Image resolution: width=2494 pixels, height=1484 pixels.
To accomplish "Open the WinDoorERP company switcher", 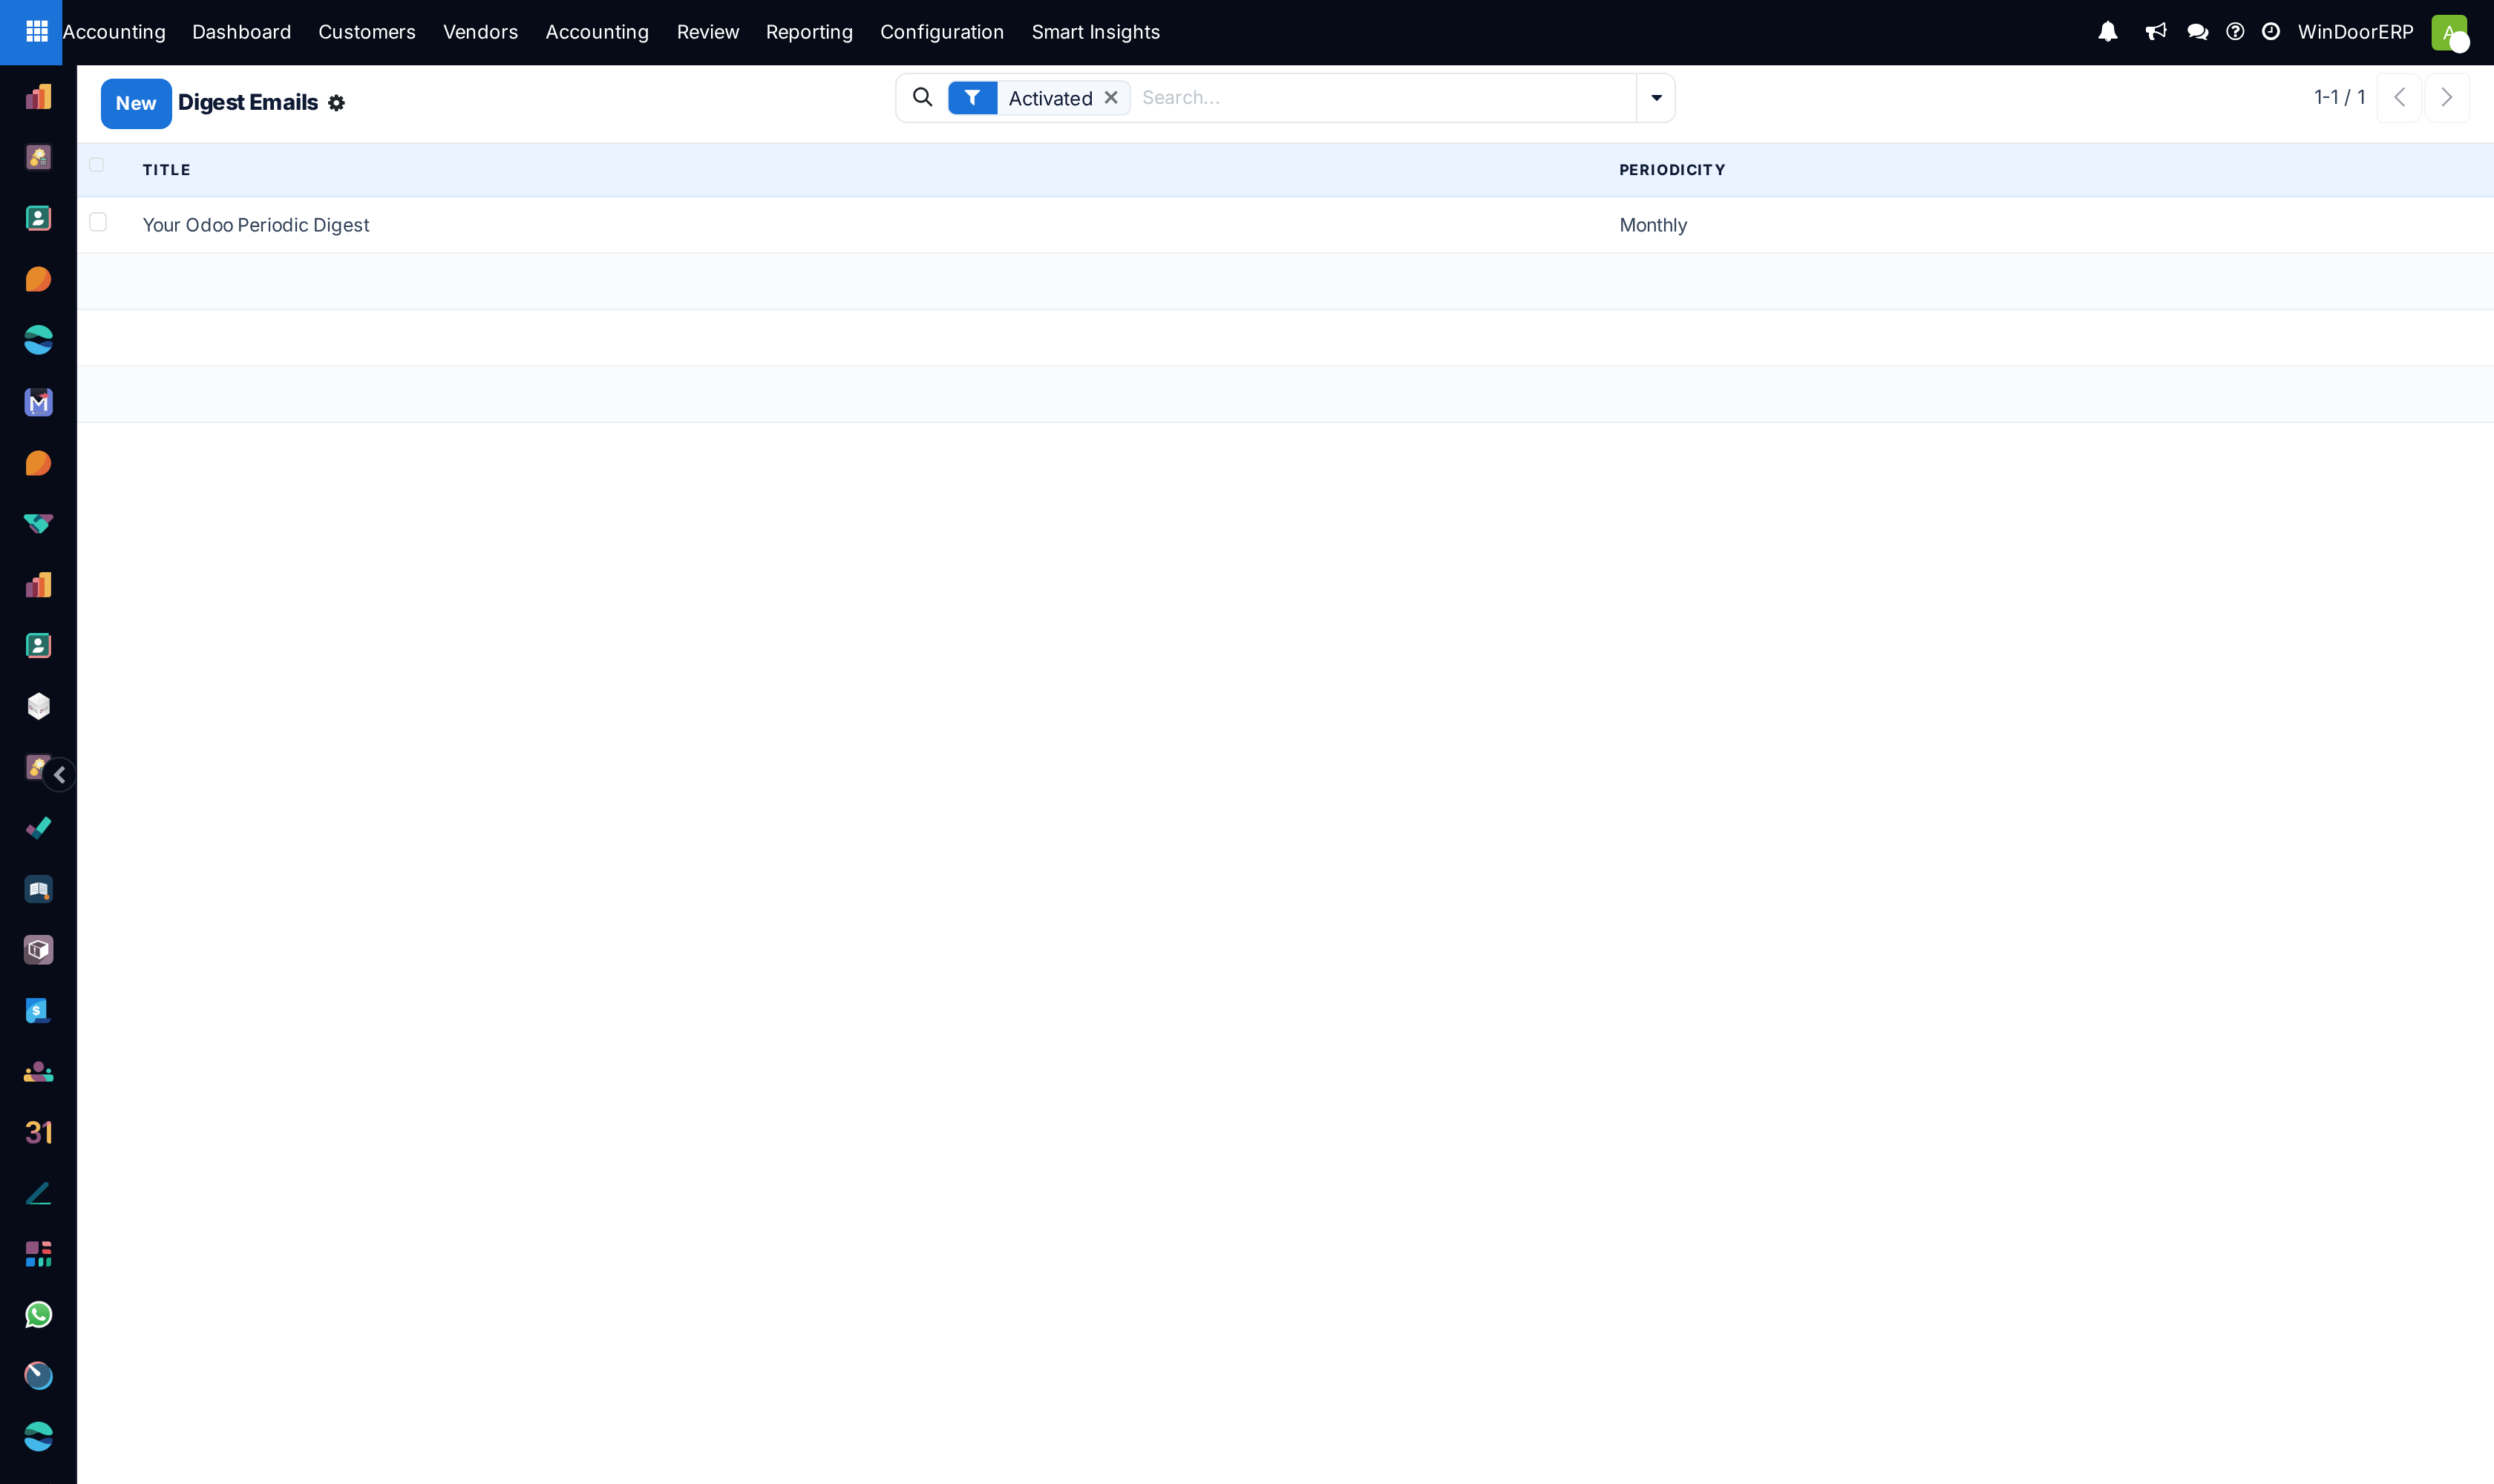I will [x=2355, y=32].
